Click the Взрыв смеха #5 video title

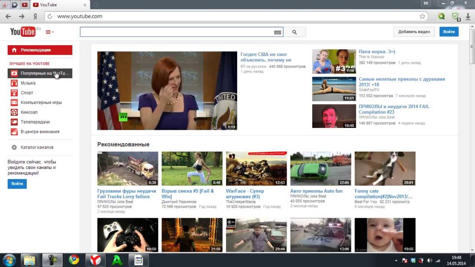(188, 194)
